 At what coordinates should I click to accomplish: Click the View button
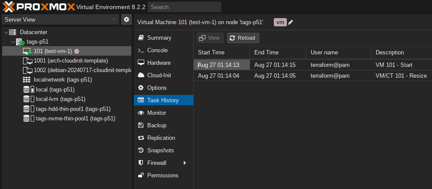click(210, 38)
